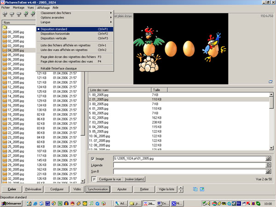Open the Langue submenu
276x207 pixels.
pos(75,22)
